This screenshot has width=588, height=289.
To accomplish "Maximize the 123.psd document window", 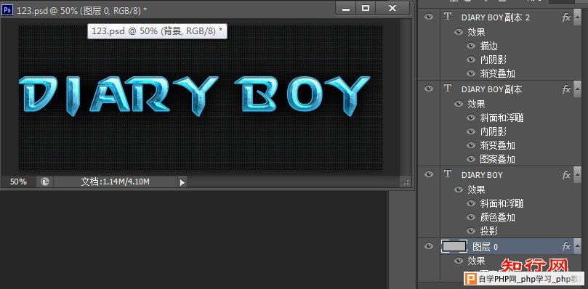I will [366, 8].
